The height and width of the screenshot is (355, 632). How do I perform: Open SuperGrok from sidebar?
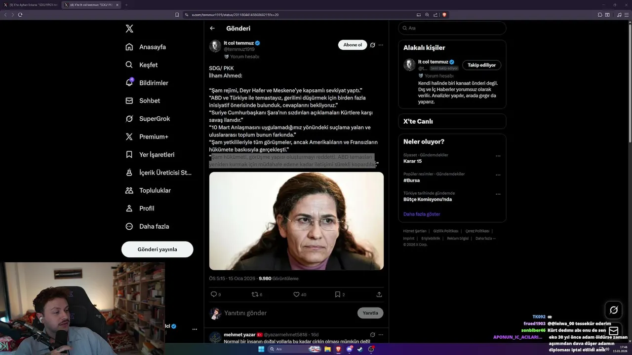[148, 118]
